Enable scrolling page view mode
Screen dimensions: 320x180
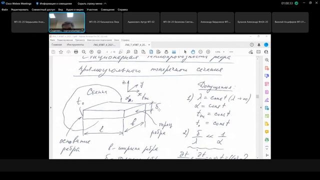tap(174, 52)
